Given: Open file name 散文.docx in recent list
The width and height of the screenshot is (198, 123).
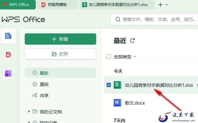Looking at the screenshot, I should [x=135, y=103].
